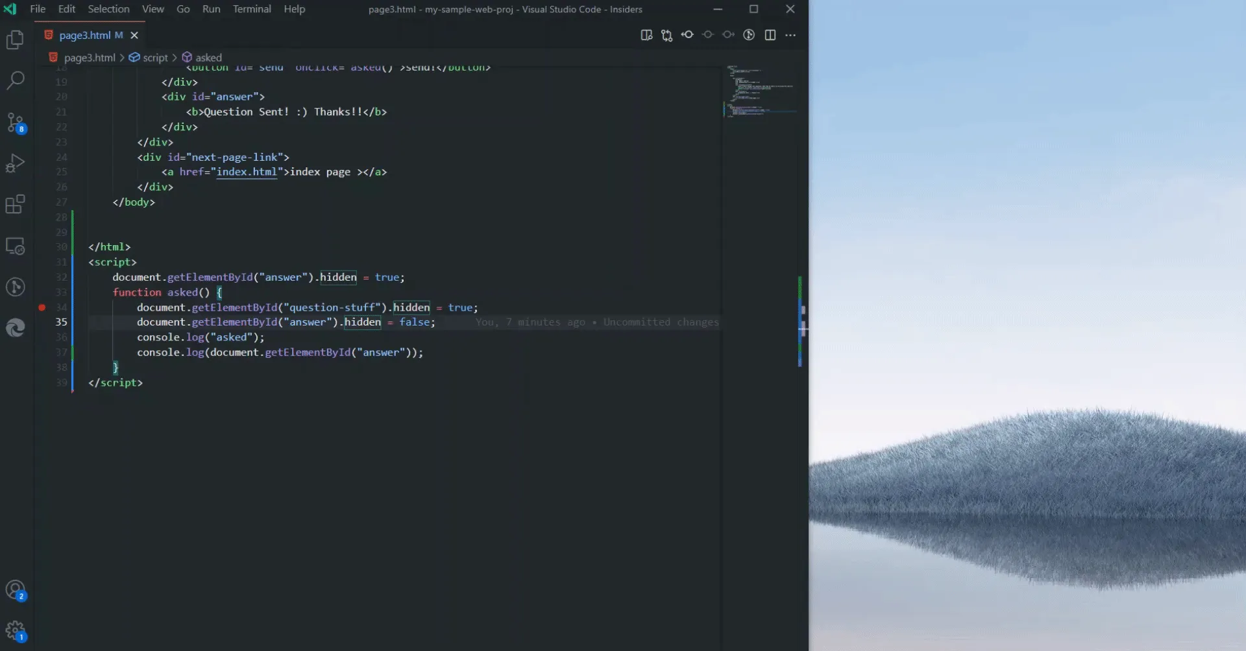This screenshot has width=1246, height=651.
Task: Open the Terminal menu
Action: (x=252, y=8)
